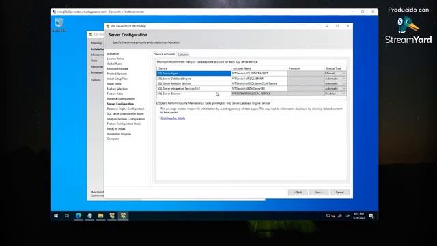
Task: Toggle Grant Perform Volume Maintenance Tasks checkbox
Action: [x=158, y=103]
